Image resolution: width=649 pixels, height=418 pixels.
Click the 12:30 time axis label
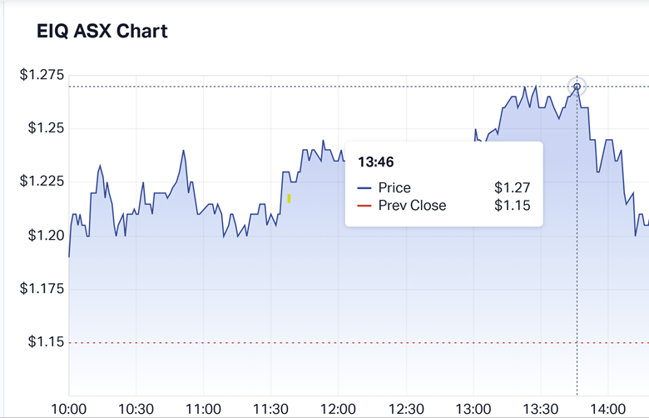click(x=406, y=408)
